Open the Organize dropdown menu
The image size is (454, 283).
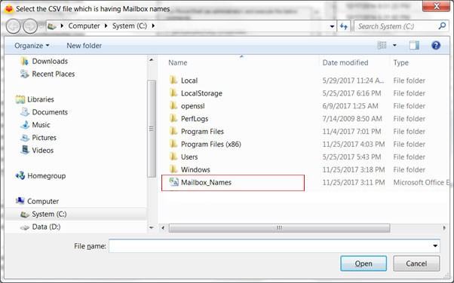(32, 45)
